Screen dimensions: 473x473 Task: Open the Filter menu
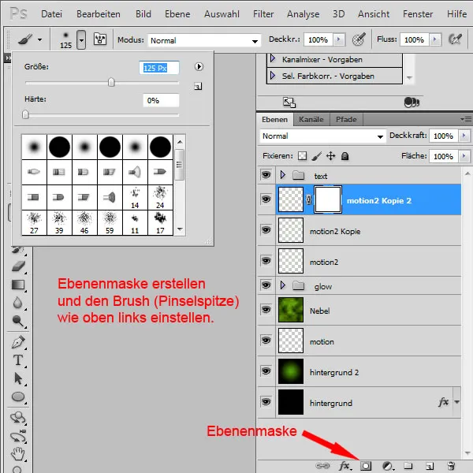tap(263, 14)
